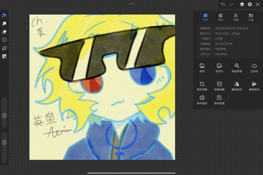Open the layers panel
Image resolution: width=263 pixels, height=175 pixels.
[242, 4]
